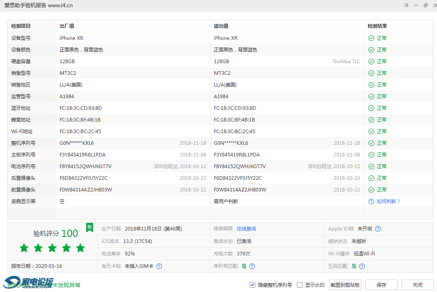Click the 验机评分 100 score

point(56,233)
